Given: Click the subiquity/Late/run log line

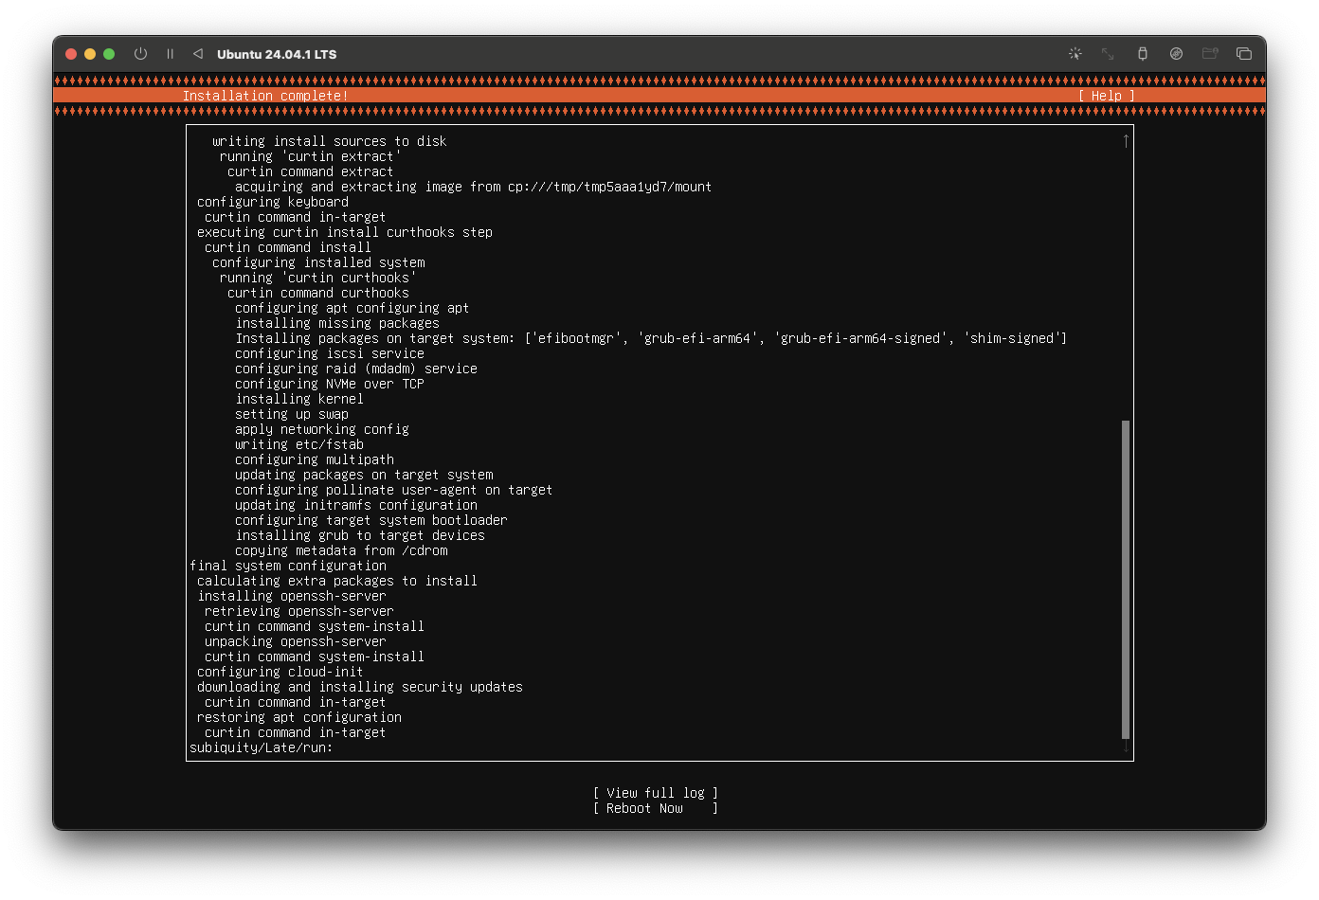Looking at the screenshot, I should [261, 747].
